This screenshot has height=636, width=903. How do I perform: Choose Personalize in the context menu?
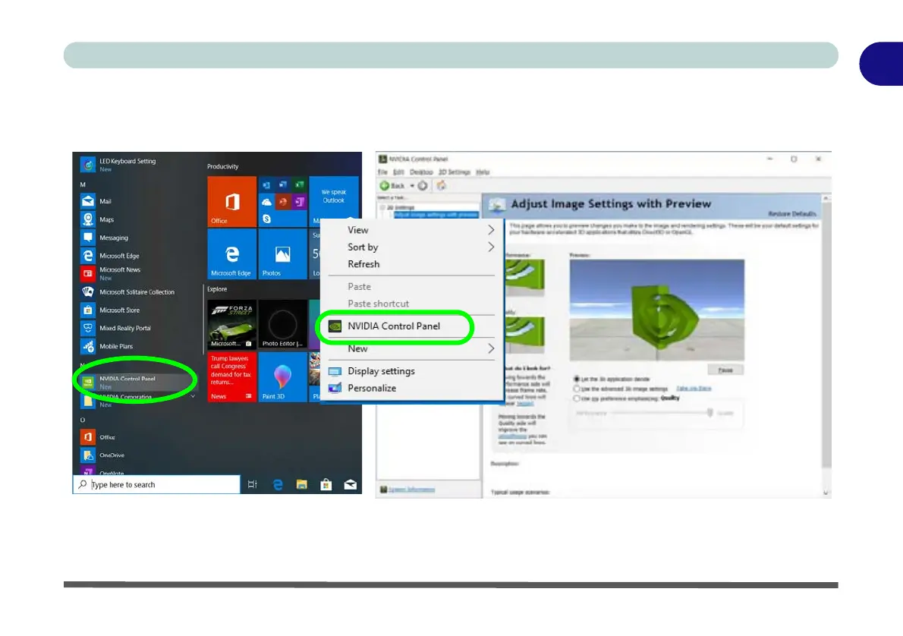click(372, 389)
